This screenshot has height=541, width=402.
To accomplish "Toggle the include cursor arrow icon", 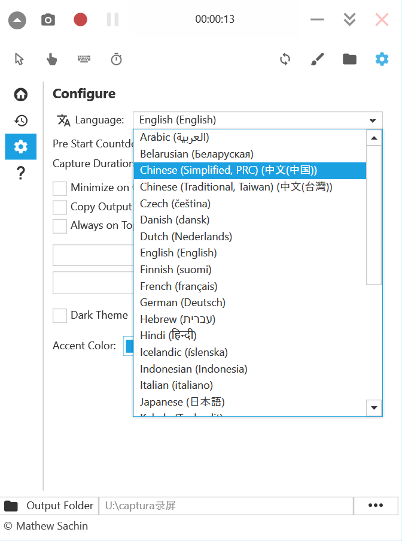I will coord(19,59).
